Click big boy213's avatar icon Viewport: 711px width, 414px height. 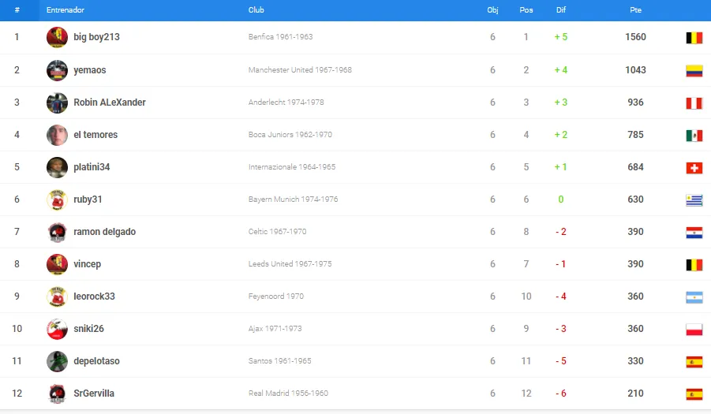57,37
